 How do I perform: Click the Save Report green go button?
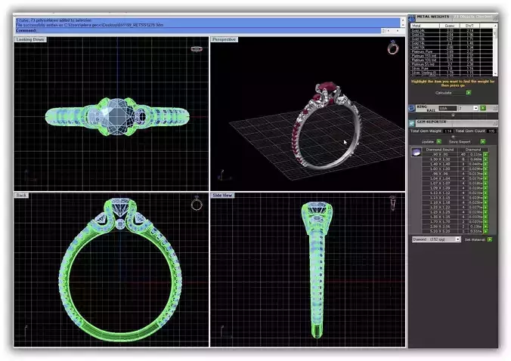pyautogui.click(x=483, y=141)
